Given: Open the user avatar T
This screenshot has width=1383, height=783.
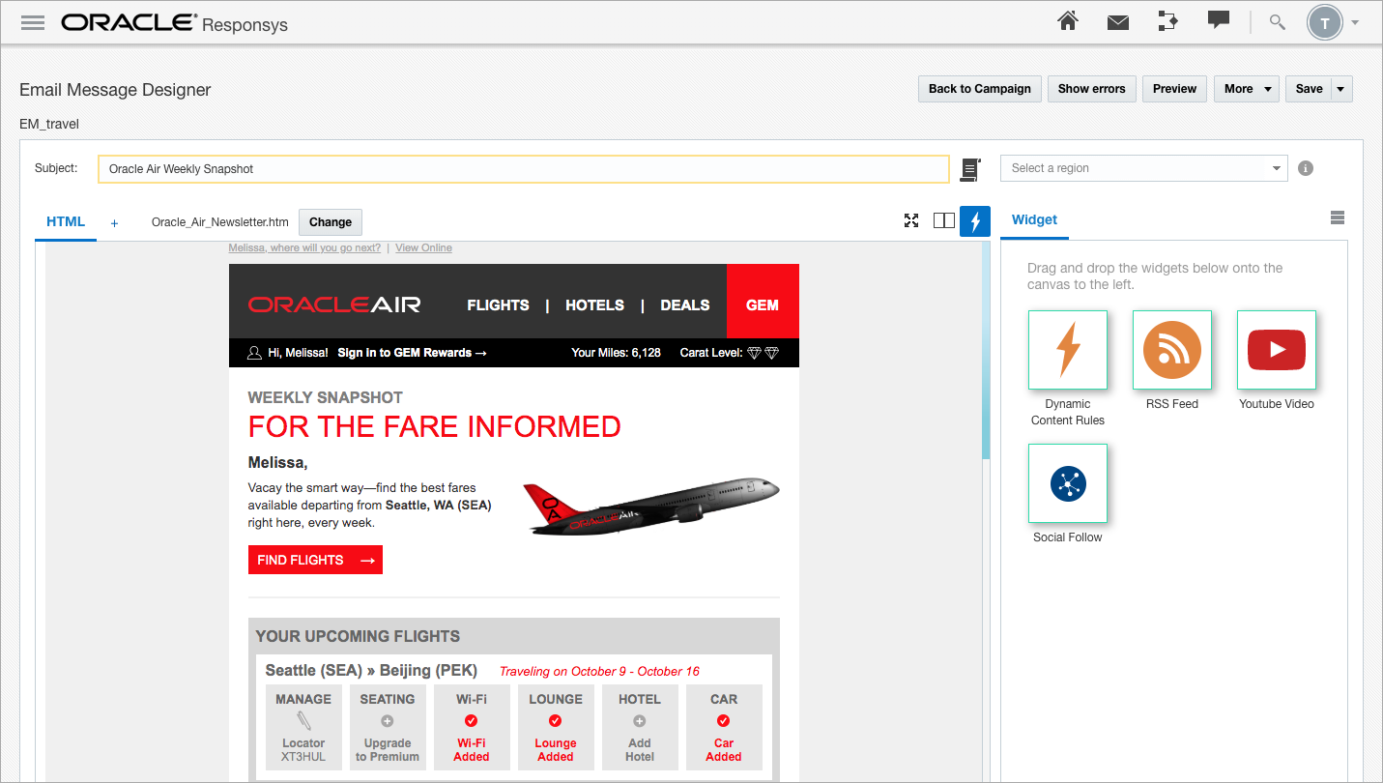Looking at the screenshot, I should 1324,22.
